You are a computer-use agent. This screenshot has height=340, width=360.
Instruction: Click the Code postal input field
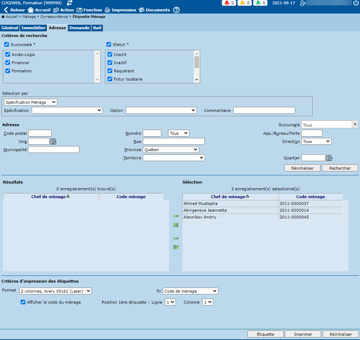coord(40,133)
